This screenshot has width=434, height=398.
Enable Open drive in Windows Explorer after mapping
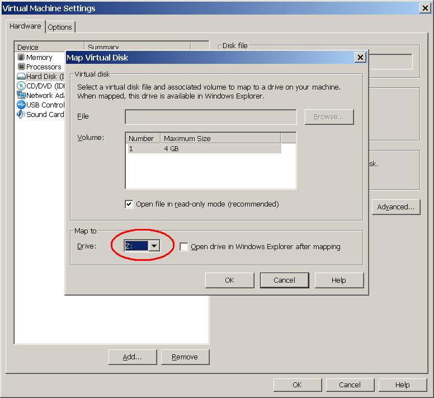coord(184,247)
